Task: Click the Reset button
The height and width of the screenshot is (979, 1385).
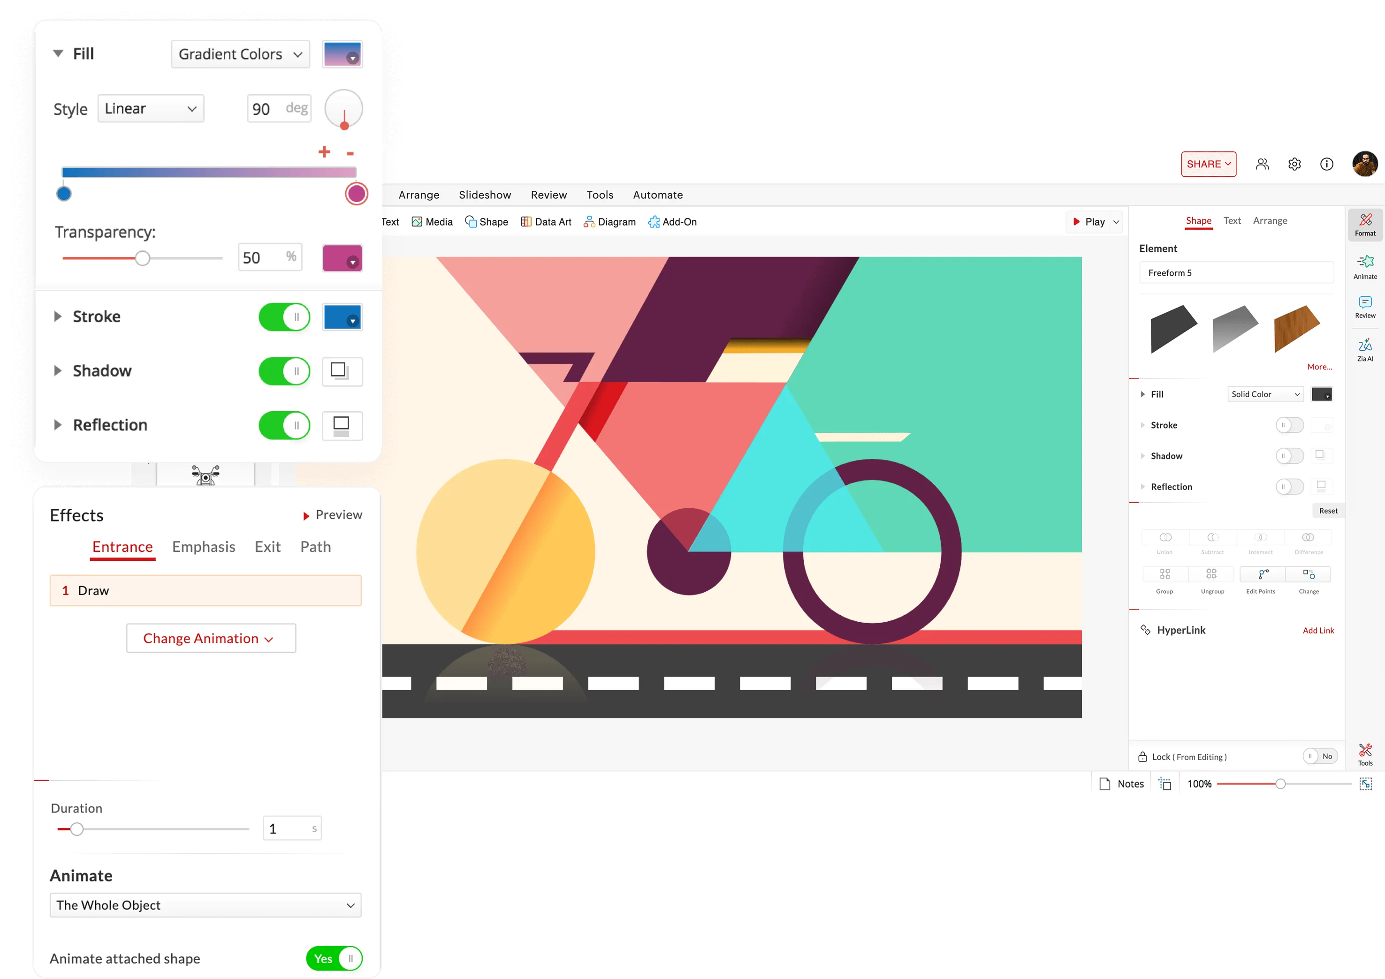Action: (1328, 511)
